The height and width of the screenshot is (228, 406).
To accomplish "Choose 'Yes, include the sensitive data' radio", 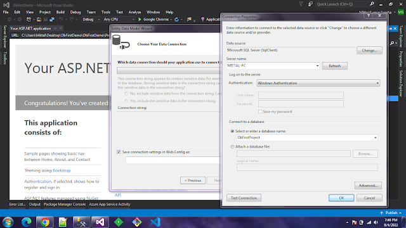I will click(126, 101).
